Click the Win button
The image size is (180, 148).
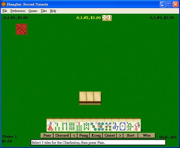coord(147,135)
